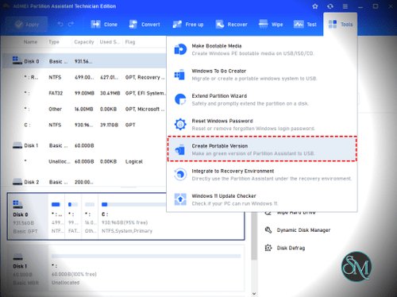Select Reset Windows Password
The height and width of the screenshot is (297, 397).
(262, 125)
